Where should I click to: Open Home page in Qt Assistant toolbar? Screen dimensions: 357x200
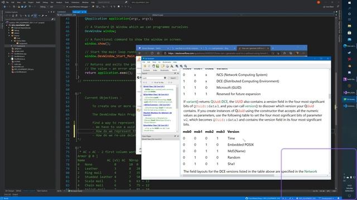153,66
